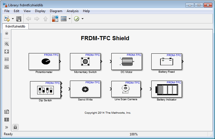Image resolution: width=215 pixels, height=139 pixels.
Task: Click the New Model toolbar icon
Action: tap(7, 19)
